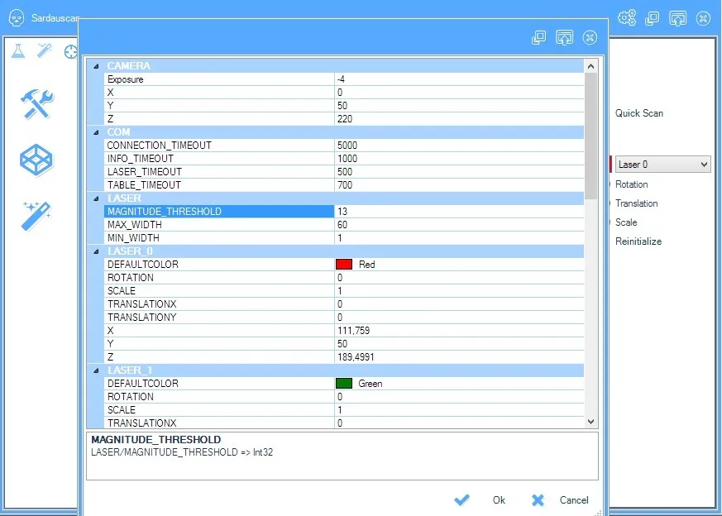Click the property grid scrollbar thumb
This screenshot has height=516, width=722.
click(x=591, y=136)
